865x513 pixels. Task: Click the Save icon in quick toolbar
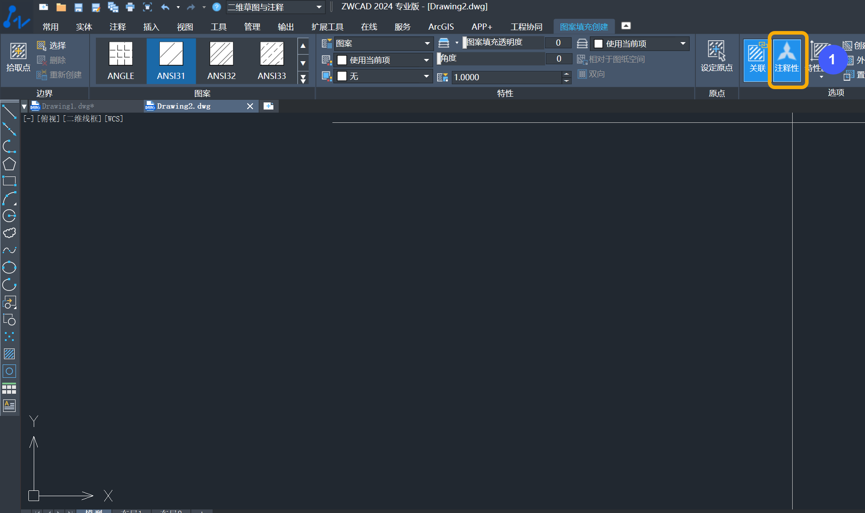(x=79, y=7)
